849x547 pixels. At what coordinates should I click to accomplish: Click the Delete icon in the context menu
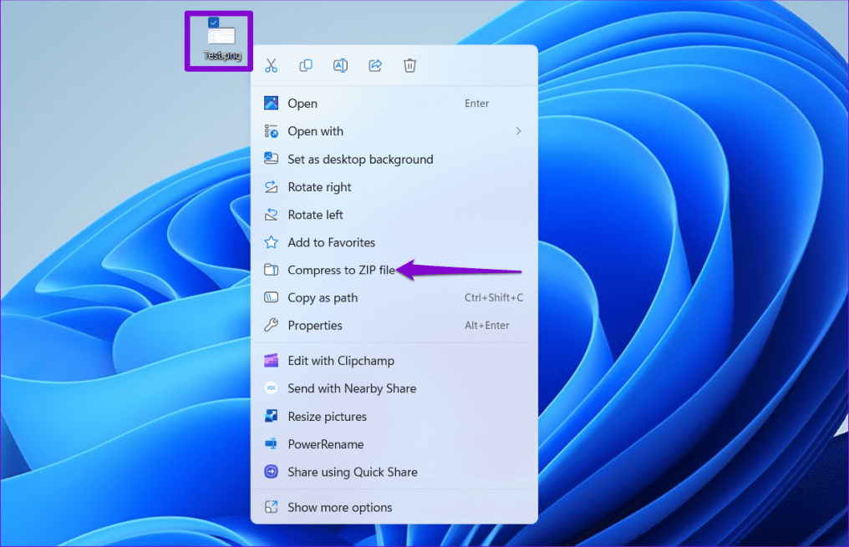(x=409, y=65)
